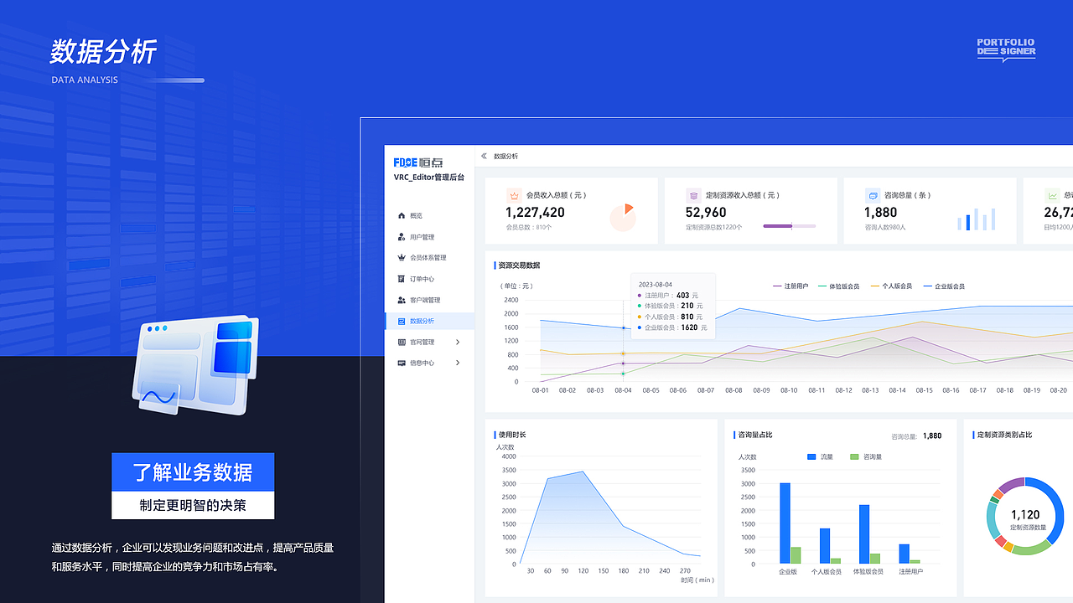This screenshot has height=603, width=1073.
Task: Toggle 企业版会员 legend series in line chart
Action: [945, 286]
